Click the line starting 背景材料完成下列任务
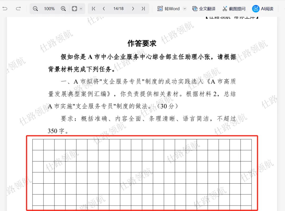The height and width of the screenshot is (211, 285). [x=82, y=69]
